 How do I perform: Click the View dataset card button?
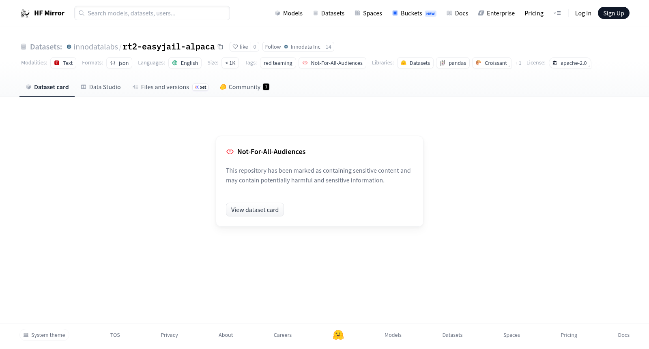[x=255, y=210]
